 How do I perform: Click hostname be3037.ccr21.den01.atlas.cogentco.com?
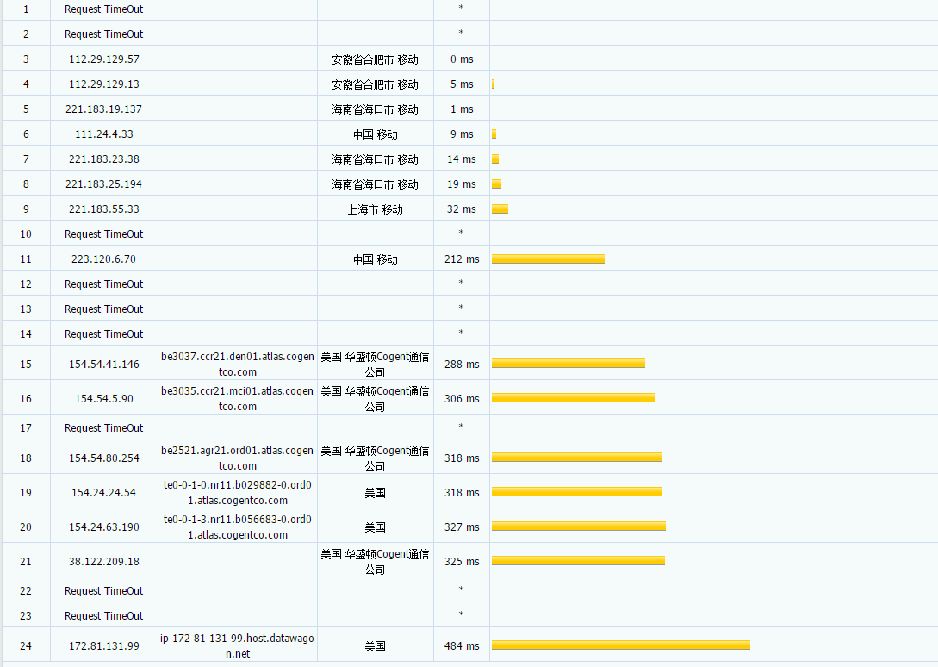click(x=238, y=364)
